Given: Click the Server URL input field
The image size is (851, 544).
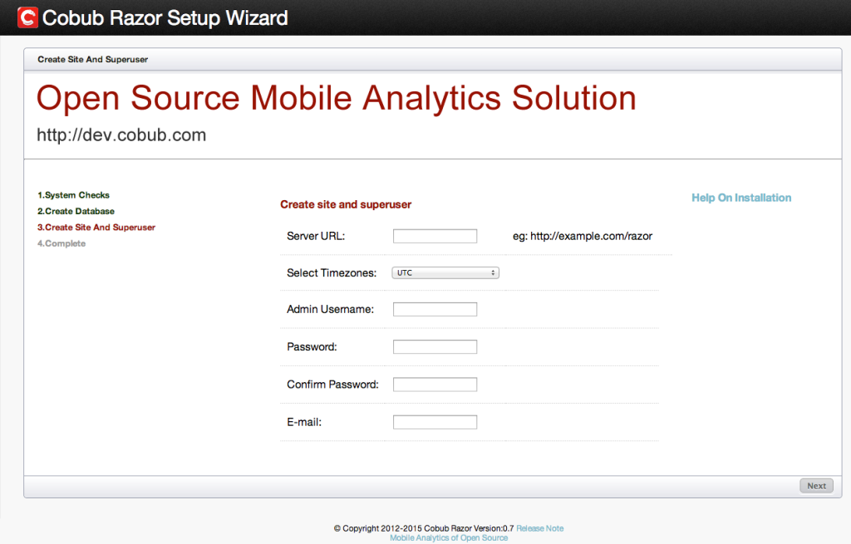Looking at the screenshot, I should coord(435,236).
